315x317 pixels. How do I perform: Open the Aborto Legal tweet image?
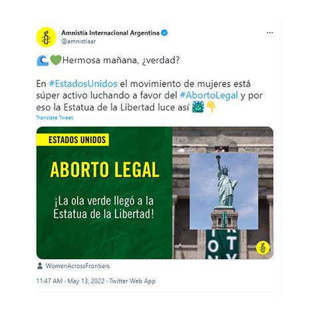pyautogui.click(x=155, y=193)
